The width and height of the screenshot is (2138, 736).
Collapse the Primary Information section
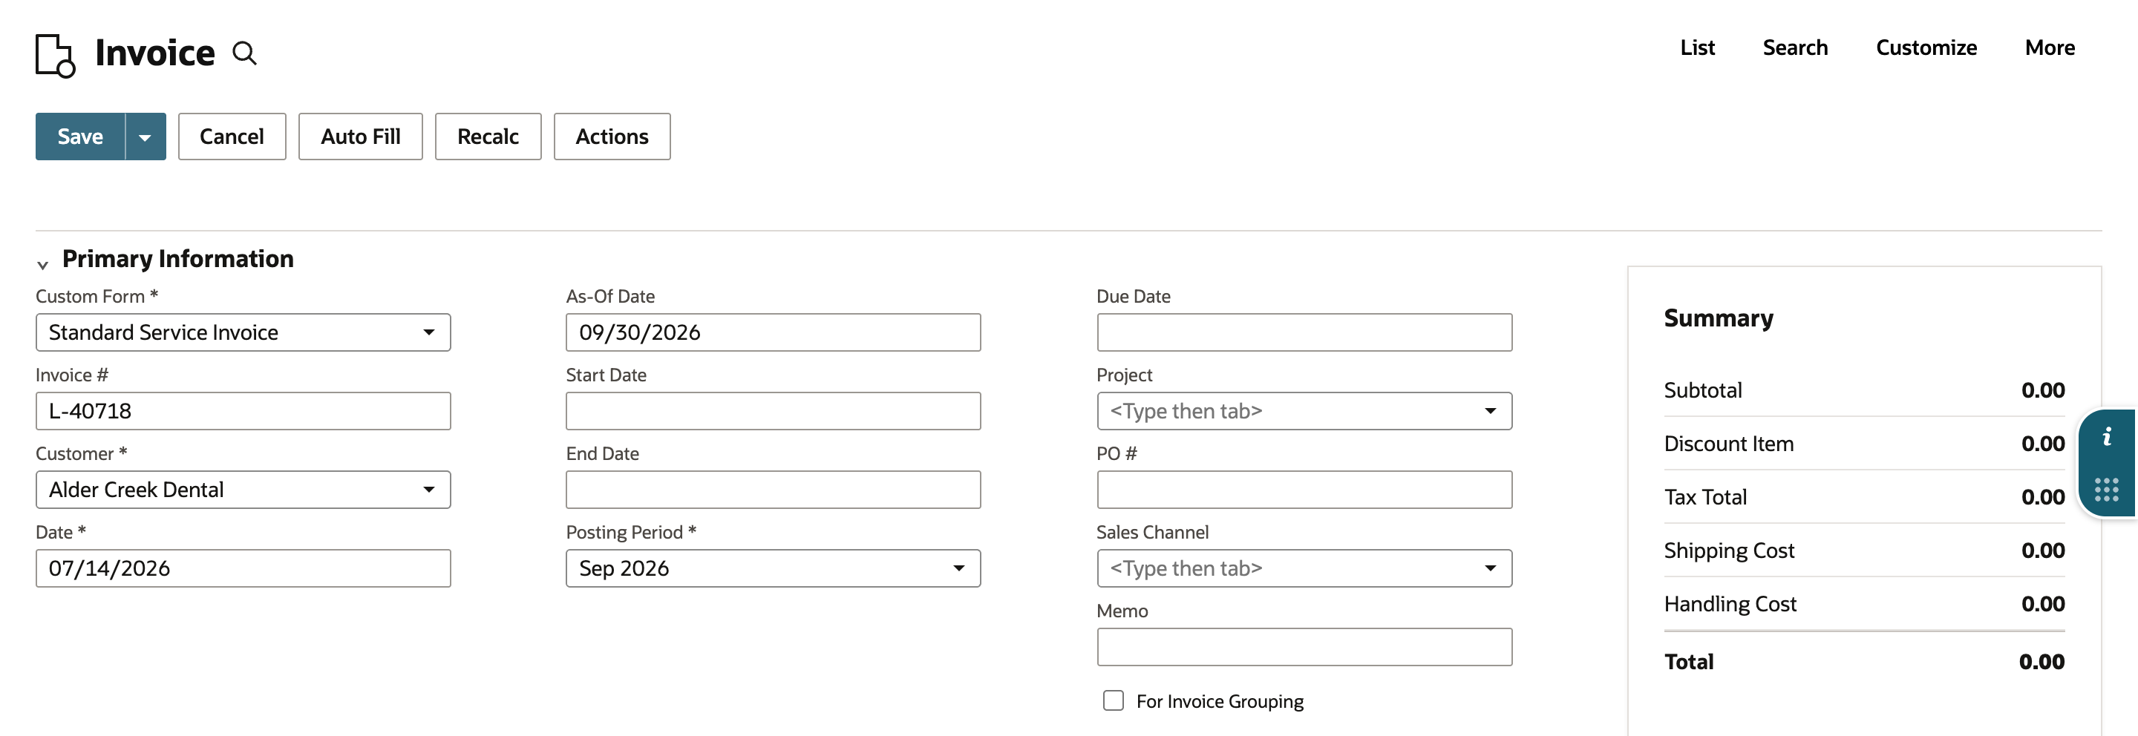(42, 265)
